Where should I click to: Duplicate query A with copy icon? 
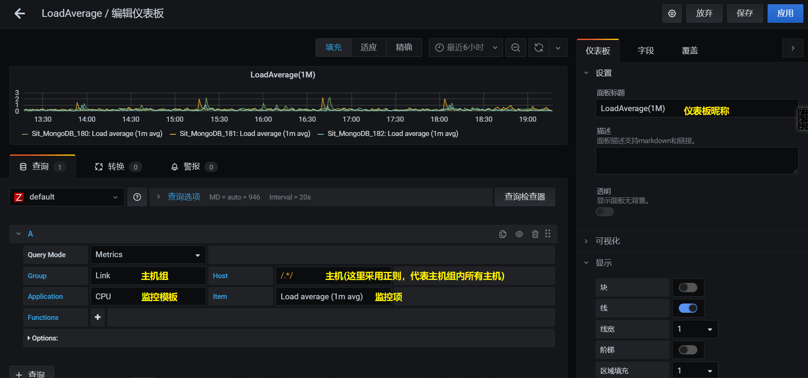pyautogui.click(x=503, y=234)
